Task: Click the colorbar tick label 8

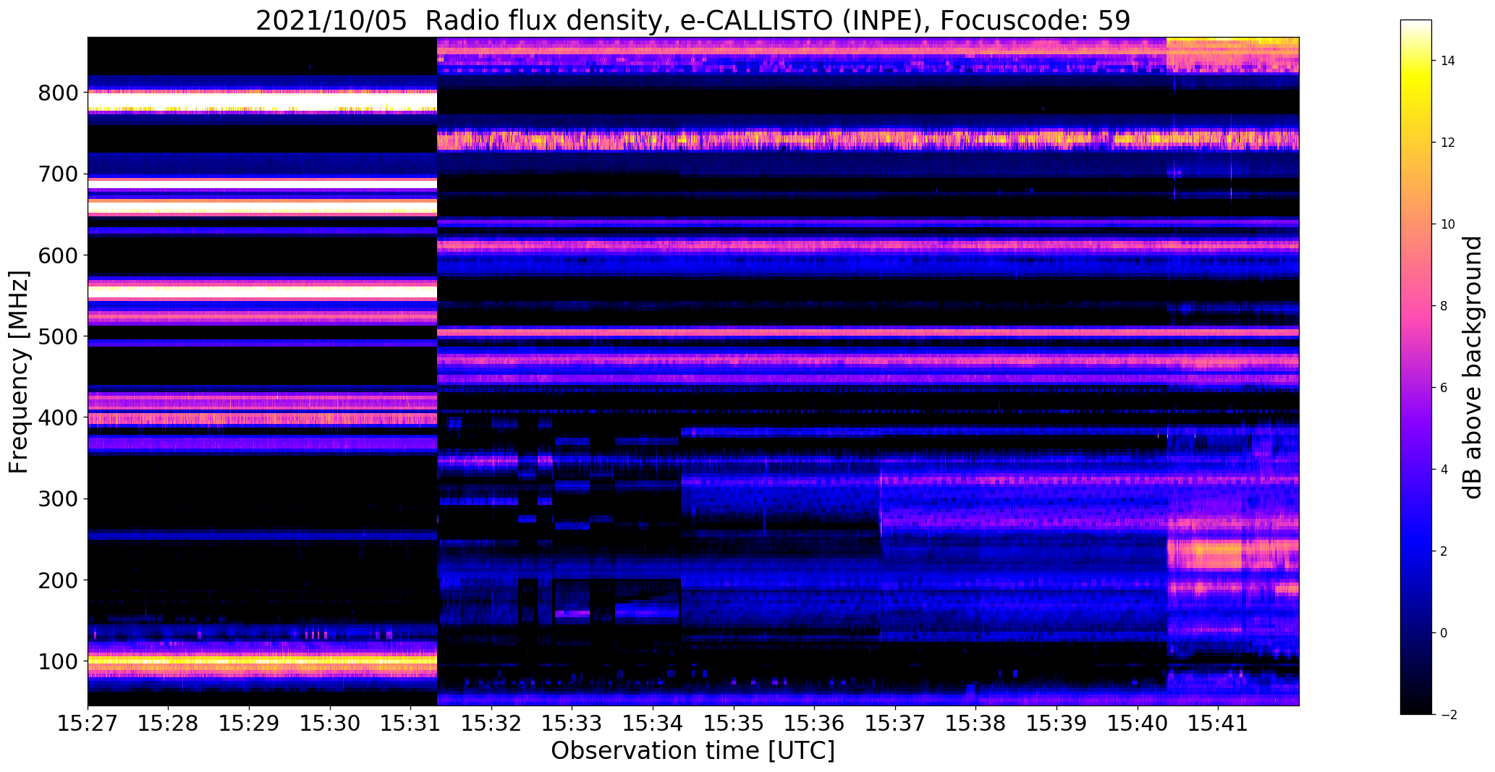Action: point(1444,306)
